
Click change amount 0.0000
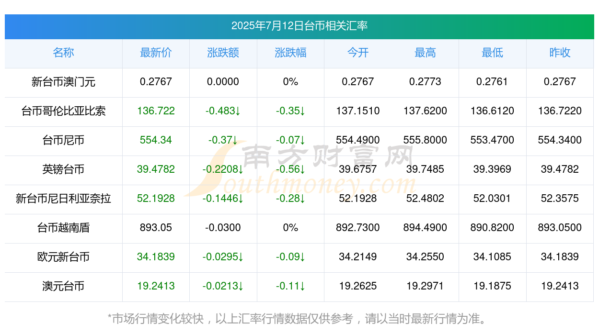click(223, 82)
